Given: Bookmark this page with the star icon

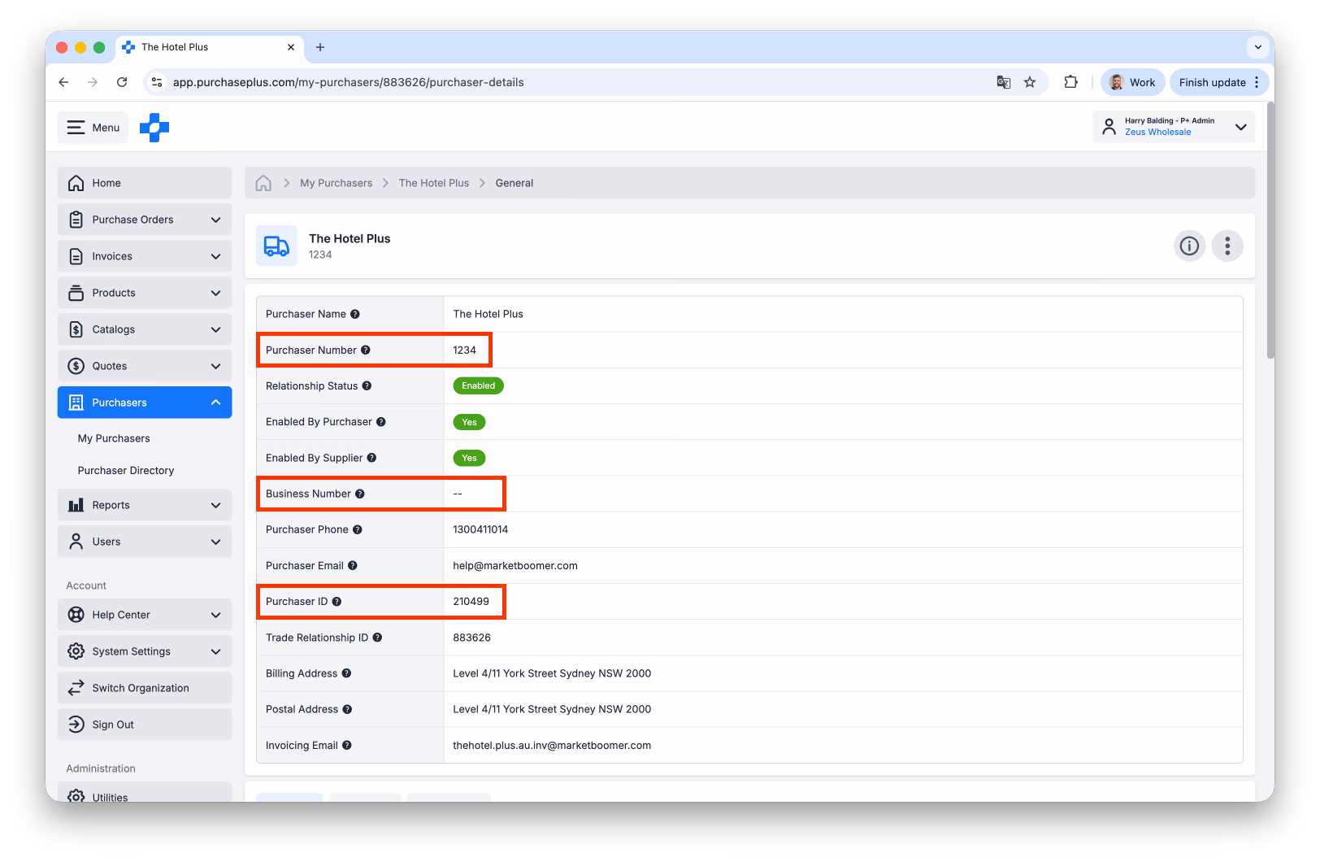Looking at the screenshot, I should [1030, 82].
